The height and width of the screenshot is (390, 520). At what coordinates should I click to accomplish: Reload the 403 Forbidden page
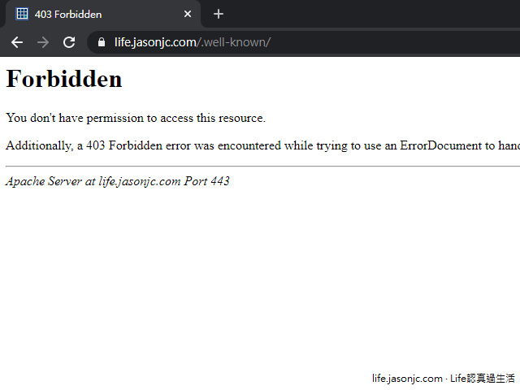click(x=69, y=42)
